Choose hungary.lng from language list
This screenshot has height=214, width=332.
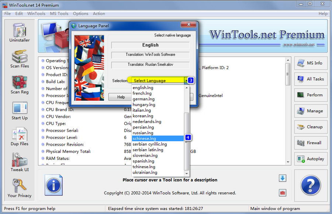point(158,105)
